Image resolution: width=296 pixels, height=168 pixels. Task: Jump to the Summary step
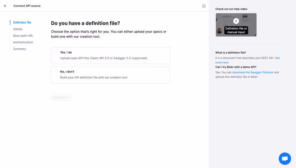[x=19, y=49]
